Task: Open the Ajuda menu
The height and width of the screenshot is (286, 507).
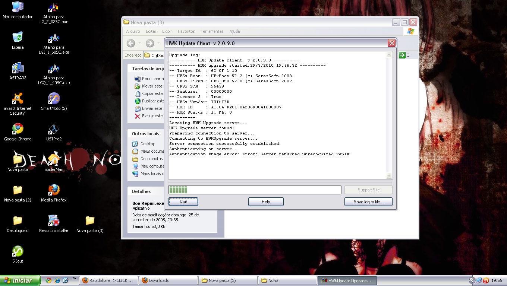Action: (234, 31)
